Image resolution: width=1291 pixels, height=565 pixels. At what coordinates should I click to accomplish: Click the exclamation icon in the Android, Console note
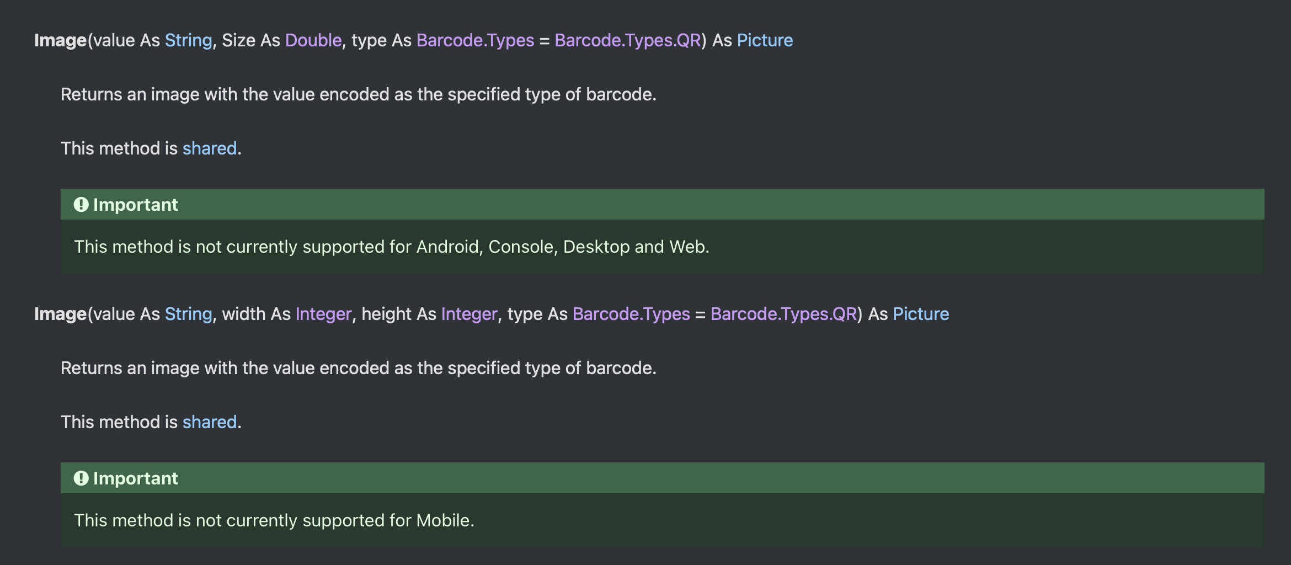81,205
